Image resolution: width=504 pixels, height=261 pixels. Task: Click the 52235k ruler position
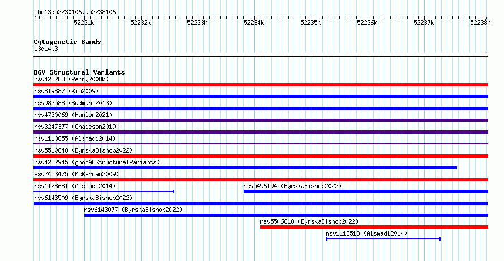[x=310, y=23]
